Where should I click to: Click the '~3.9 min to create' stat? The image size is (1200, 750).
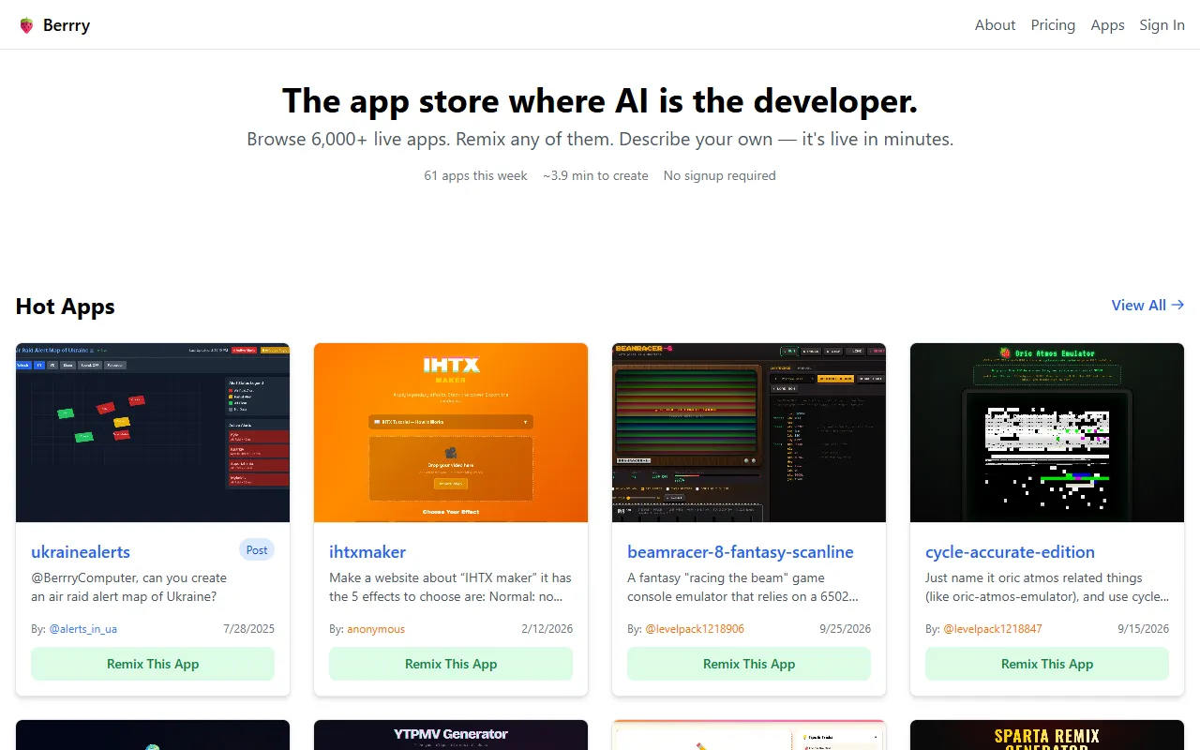(x=595, y=175)
